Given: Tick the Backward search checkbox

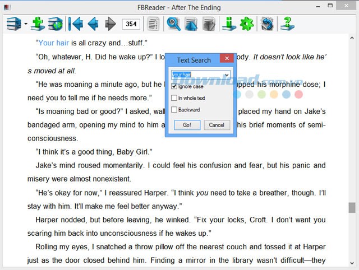Looking at the screenshot, I should coord(174,110).
